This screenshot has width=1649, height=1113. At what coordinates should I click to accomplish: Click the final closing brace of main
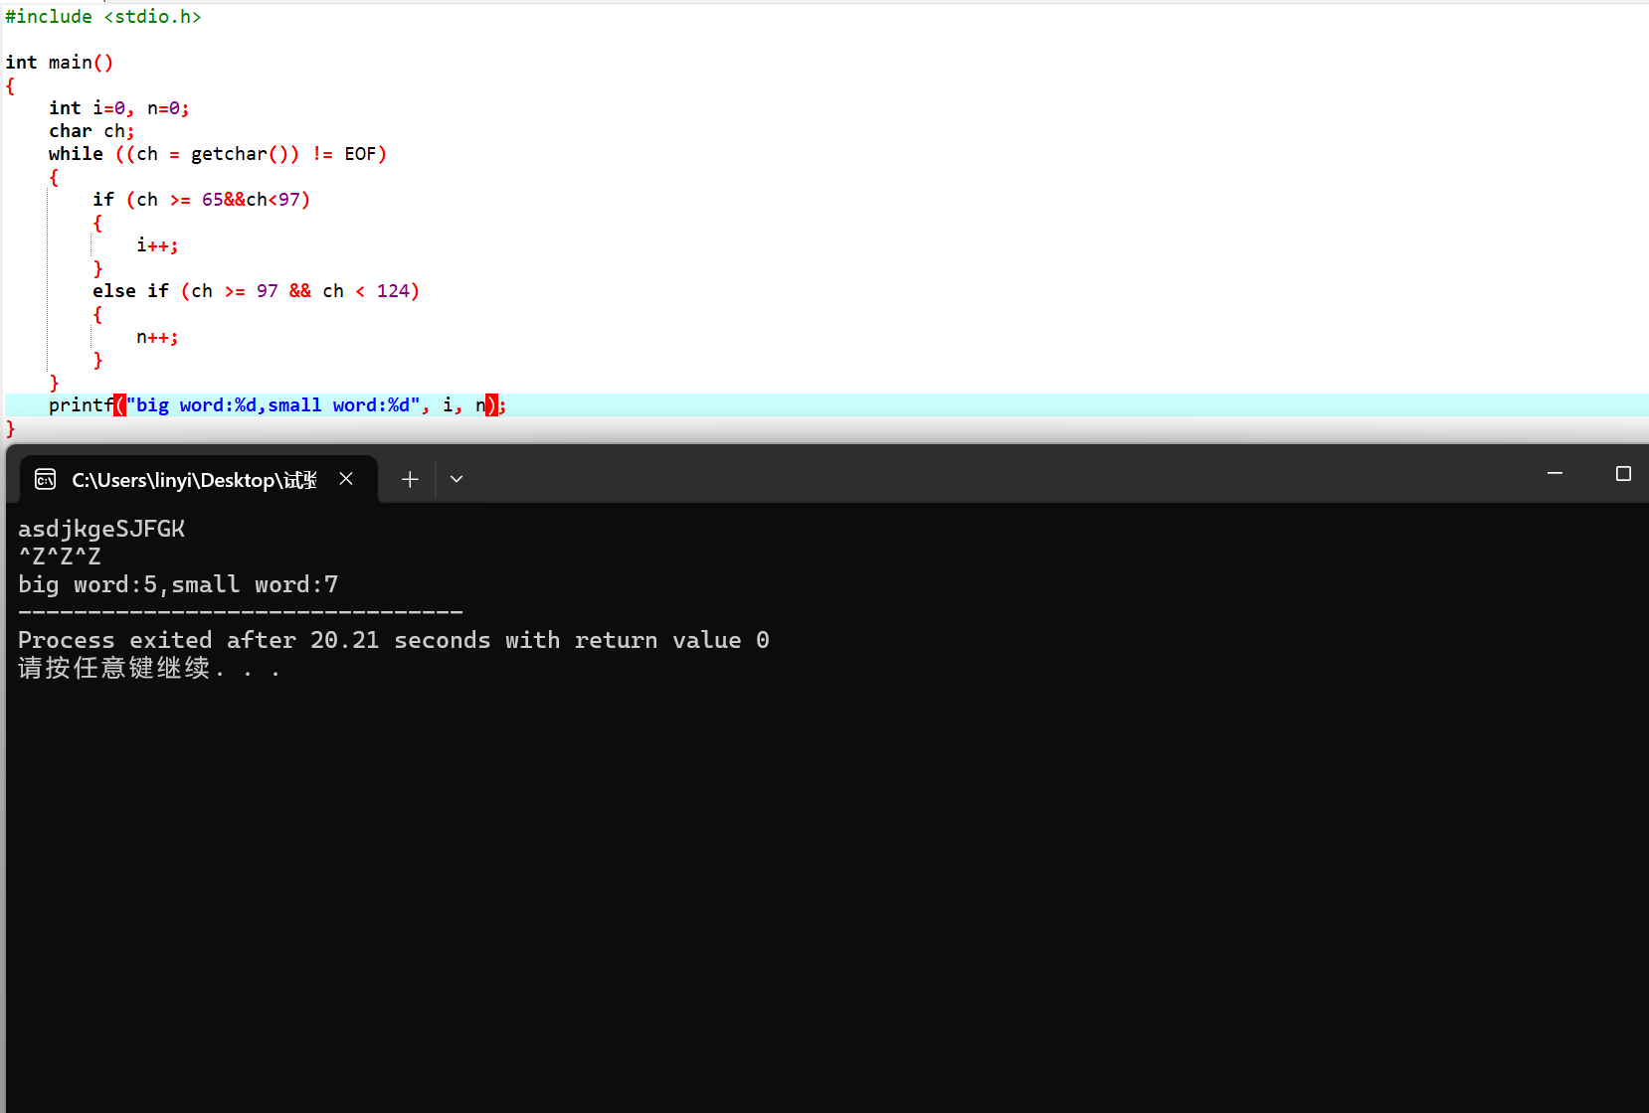[x=11, y=429]
